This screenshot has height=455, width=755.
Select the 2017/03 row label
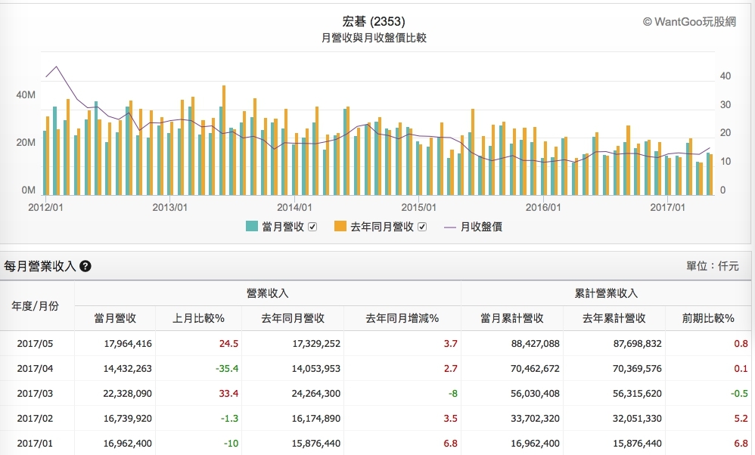35,394
